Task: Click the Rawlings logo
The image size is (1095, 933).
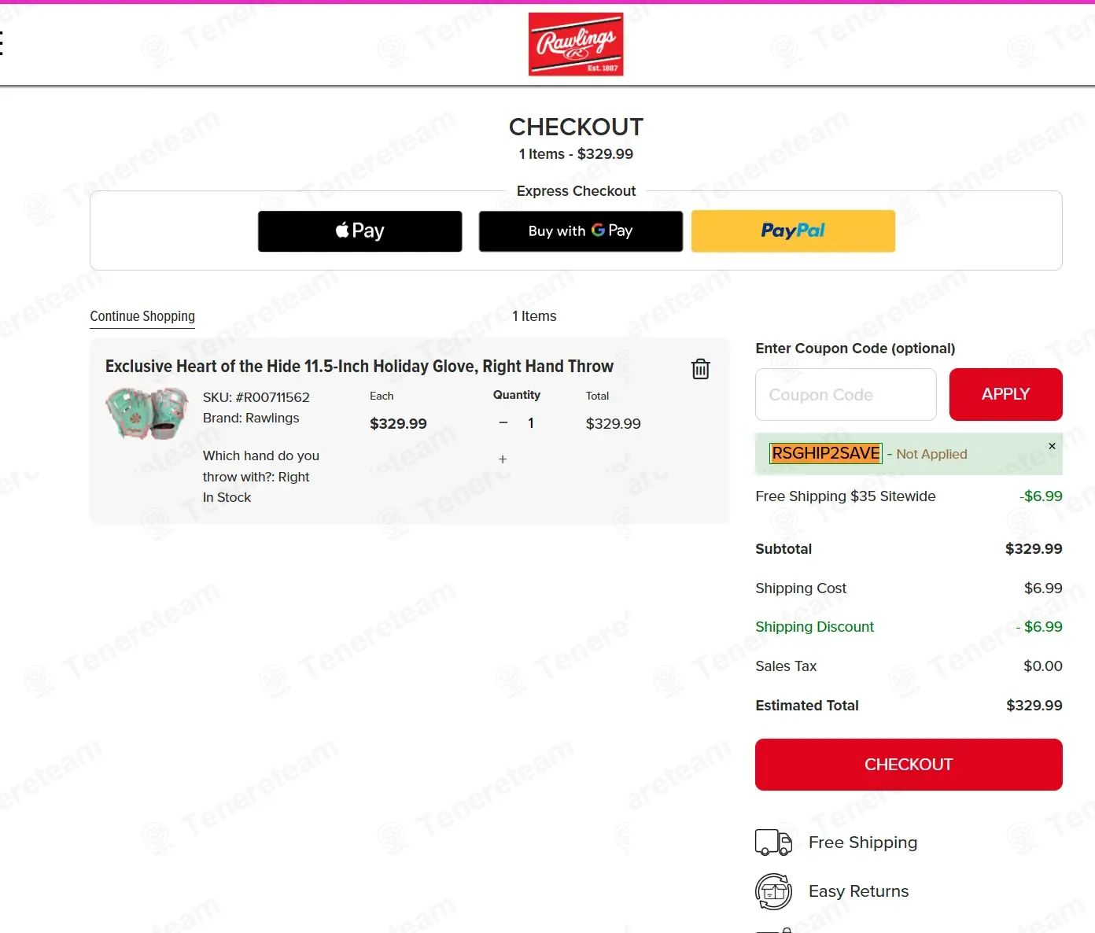Action: pyautogui.click(x=576, y=44)
